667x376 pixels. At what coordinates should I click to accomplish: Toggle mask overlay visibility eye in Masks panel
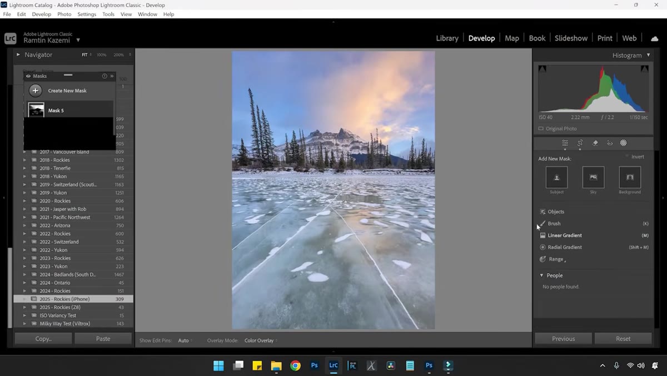[x=28, y=76]
